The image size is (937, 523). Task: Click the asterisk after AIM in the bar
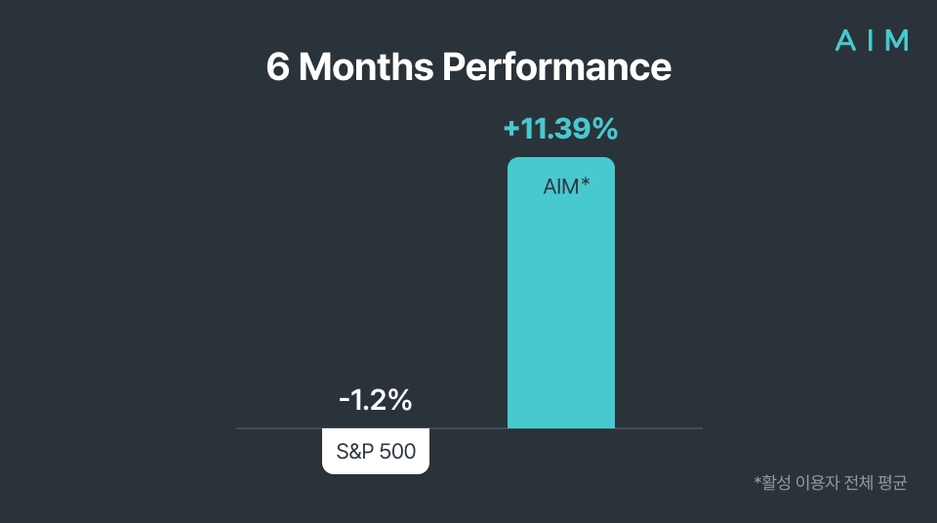pyautogui.click(x=585, y=182)
